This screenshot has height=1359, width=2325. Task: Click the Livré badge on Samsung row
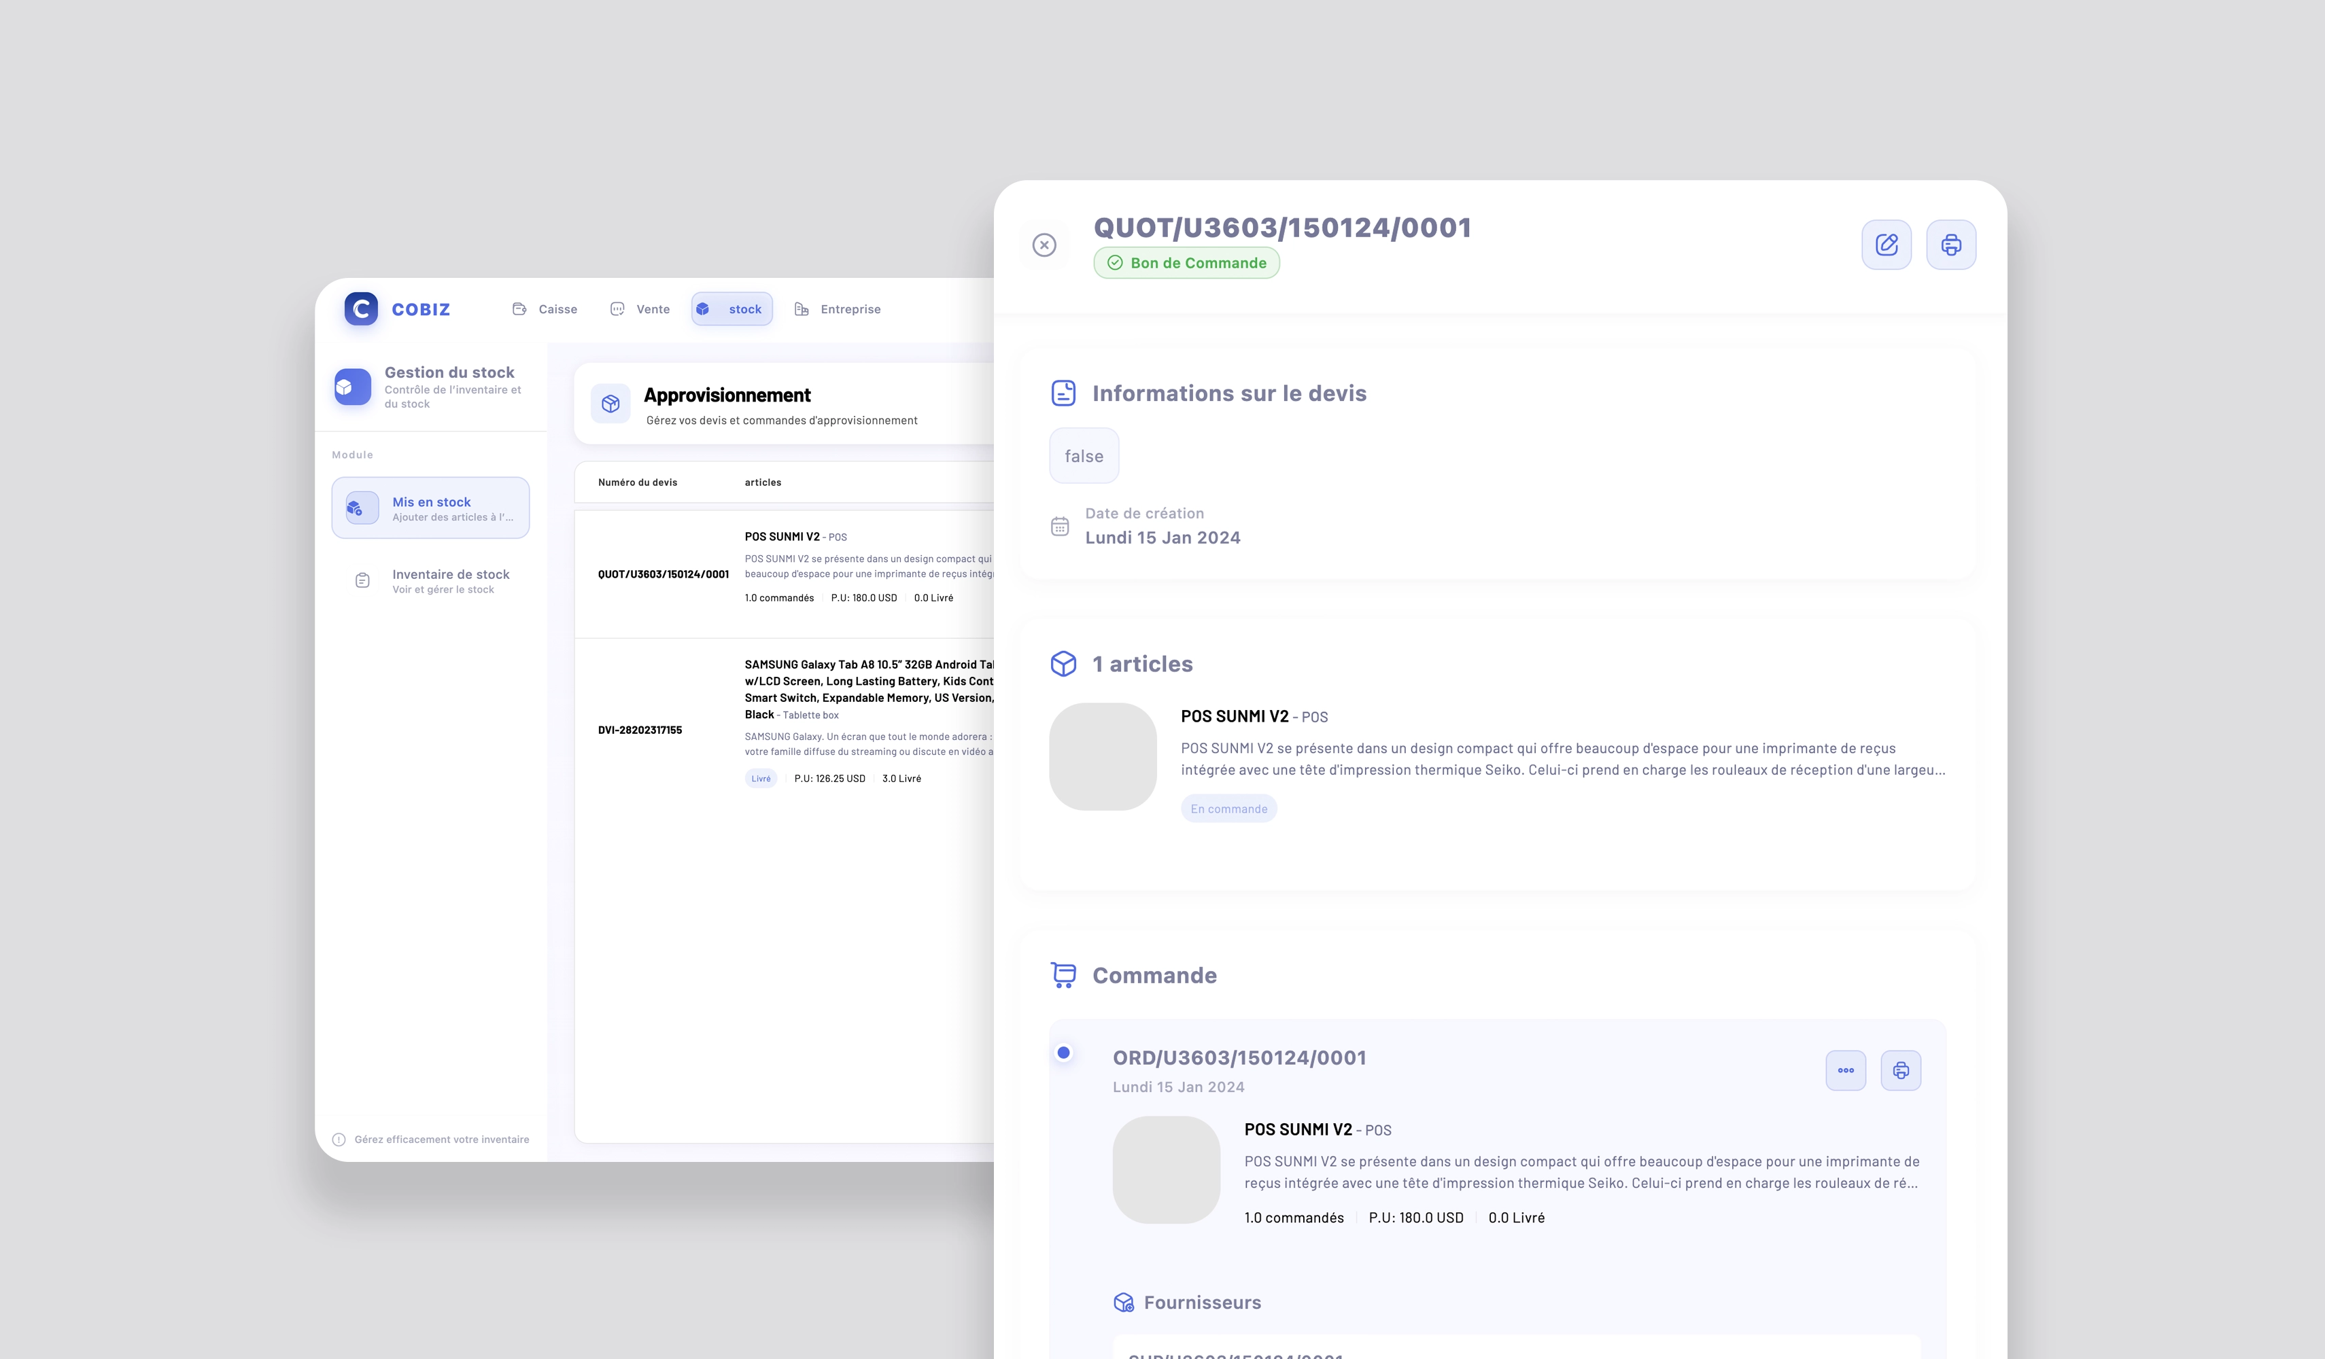tap(761, 778)
